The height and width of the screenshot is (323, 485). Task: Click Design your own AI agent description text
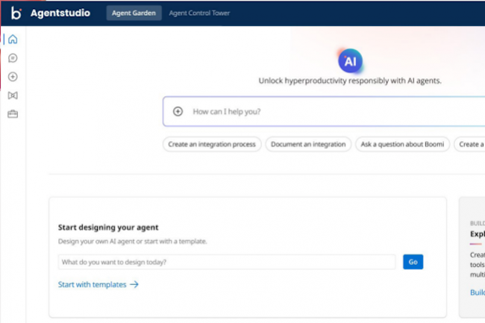click(132, 242)
